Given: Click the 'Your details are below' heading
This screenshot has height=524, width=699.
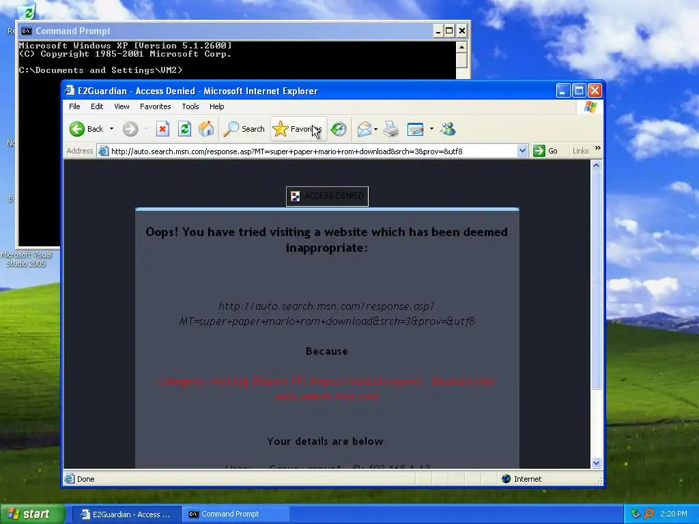Looking at the screenshot, I should tap(327, 441).
